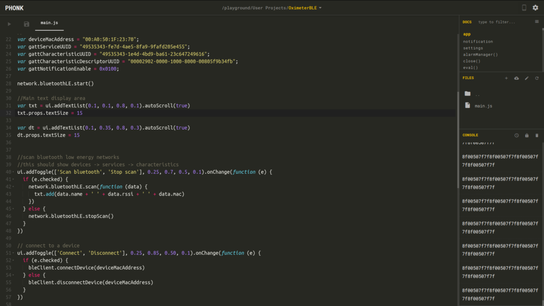
Task: Click the cloud upload icon in FILES
Action: coord(516,78)
